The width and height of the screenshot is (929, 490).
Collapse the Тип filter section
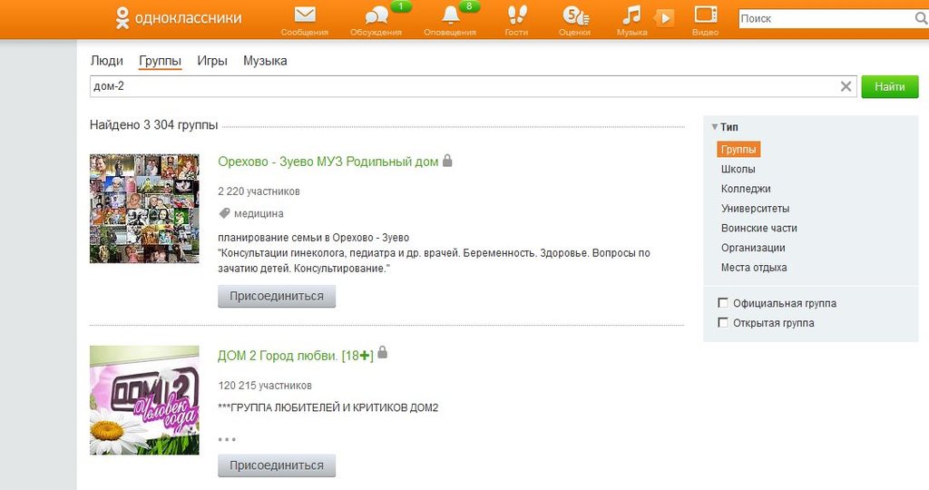715,127
